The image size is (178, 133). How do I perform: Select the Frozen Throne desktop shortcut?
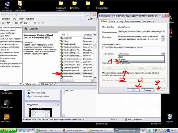tap(7, 104)
